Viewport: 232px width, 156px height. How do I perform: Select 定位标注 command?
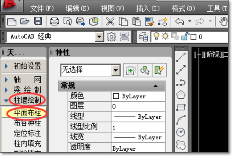pyautogui.click(x=27, y=133)
